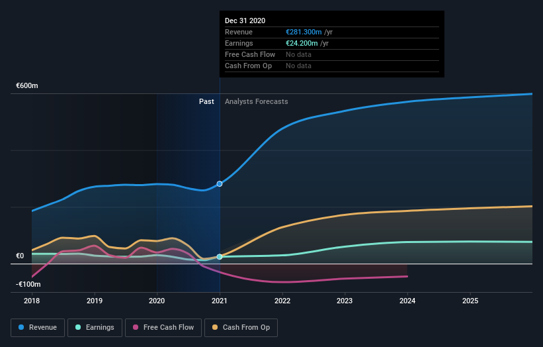543x347 pixels.
Task: Click the 2018 x-axis label
Action: pos(32,301)
